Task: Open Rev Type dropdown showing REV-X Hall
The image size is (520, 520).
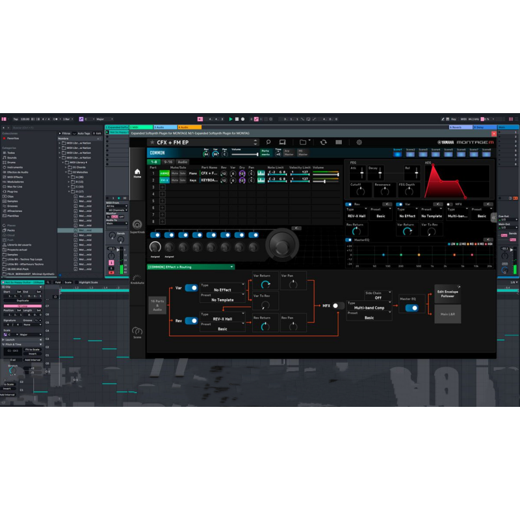Action: coord(222,317)
